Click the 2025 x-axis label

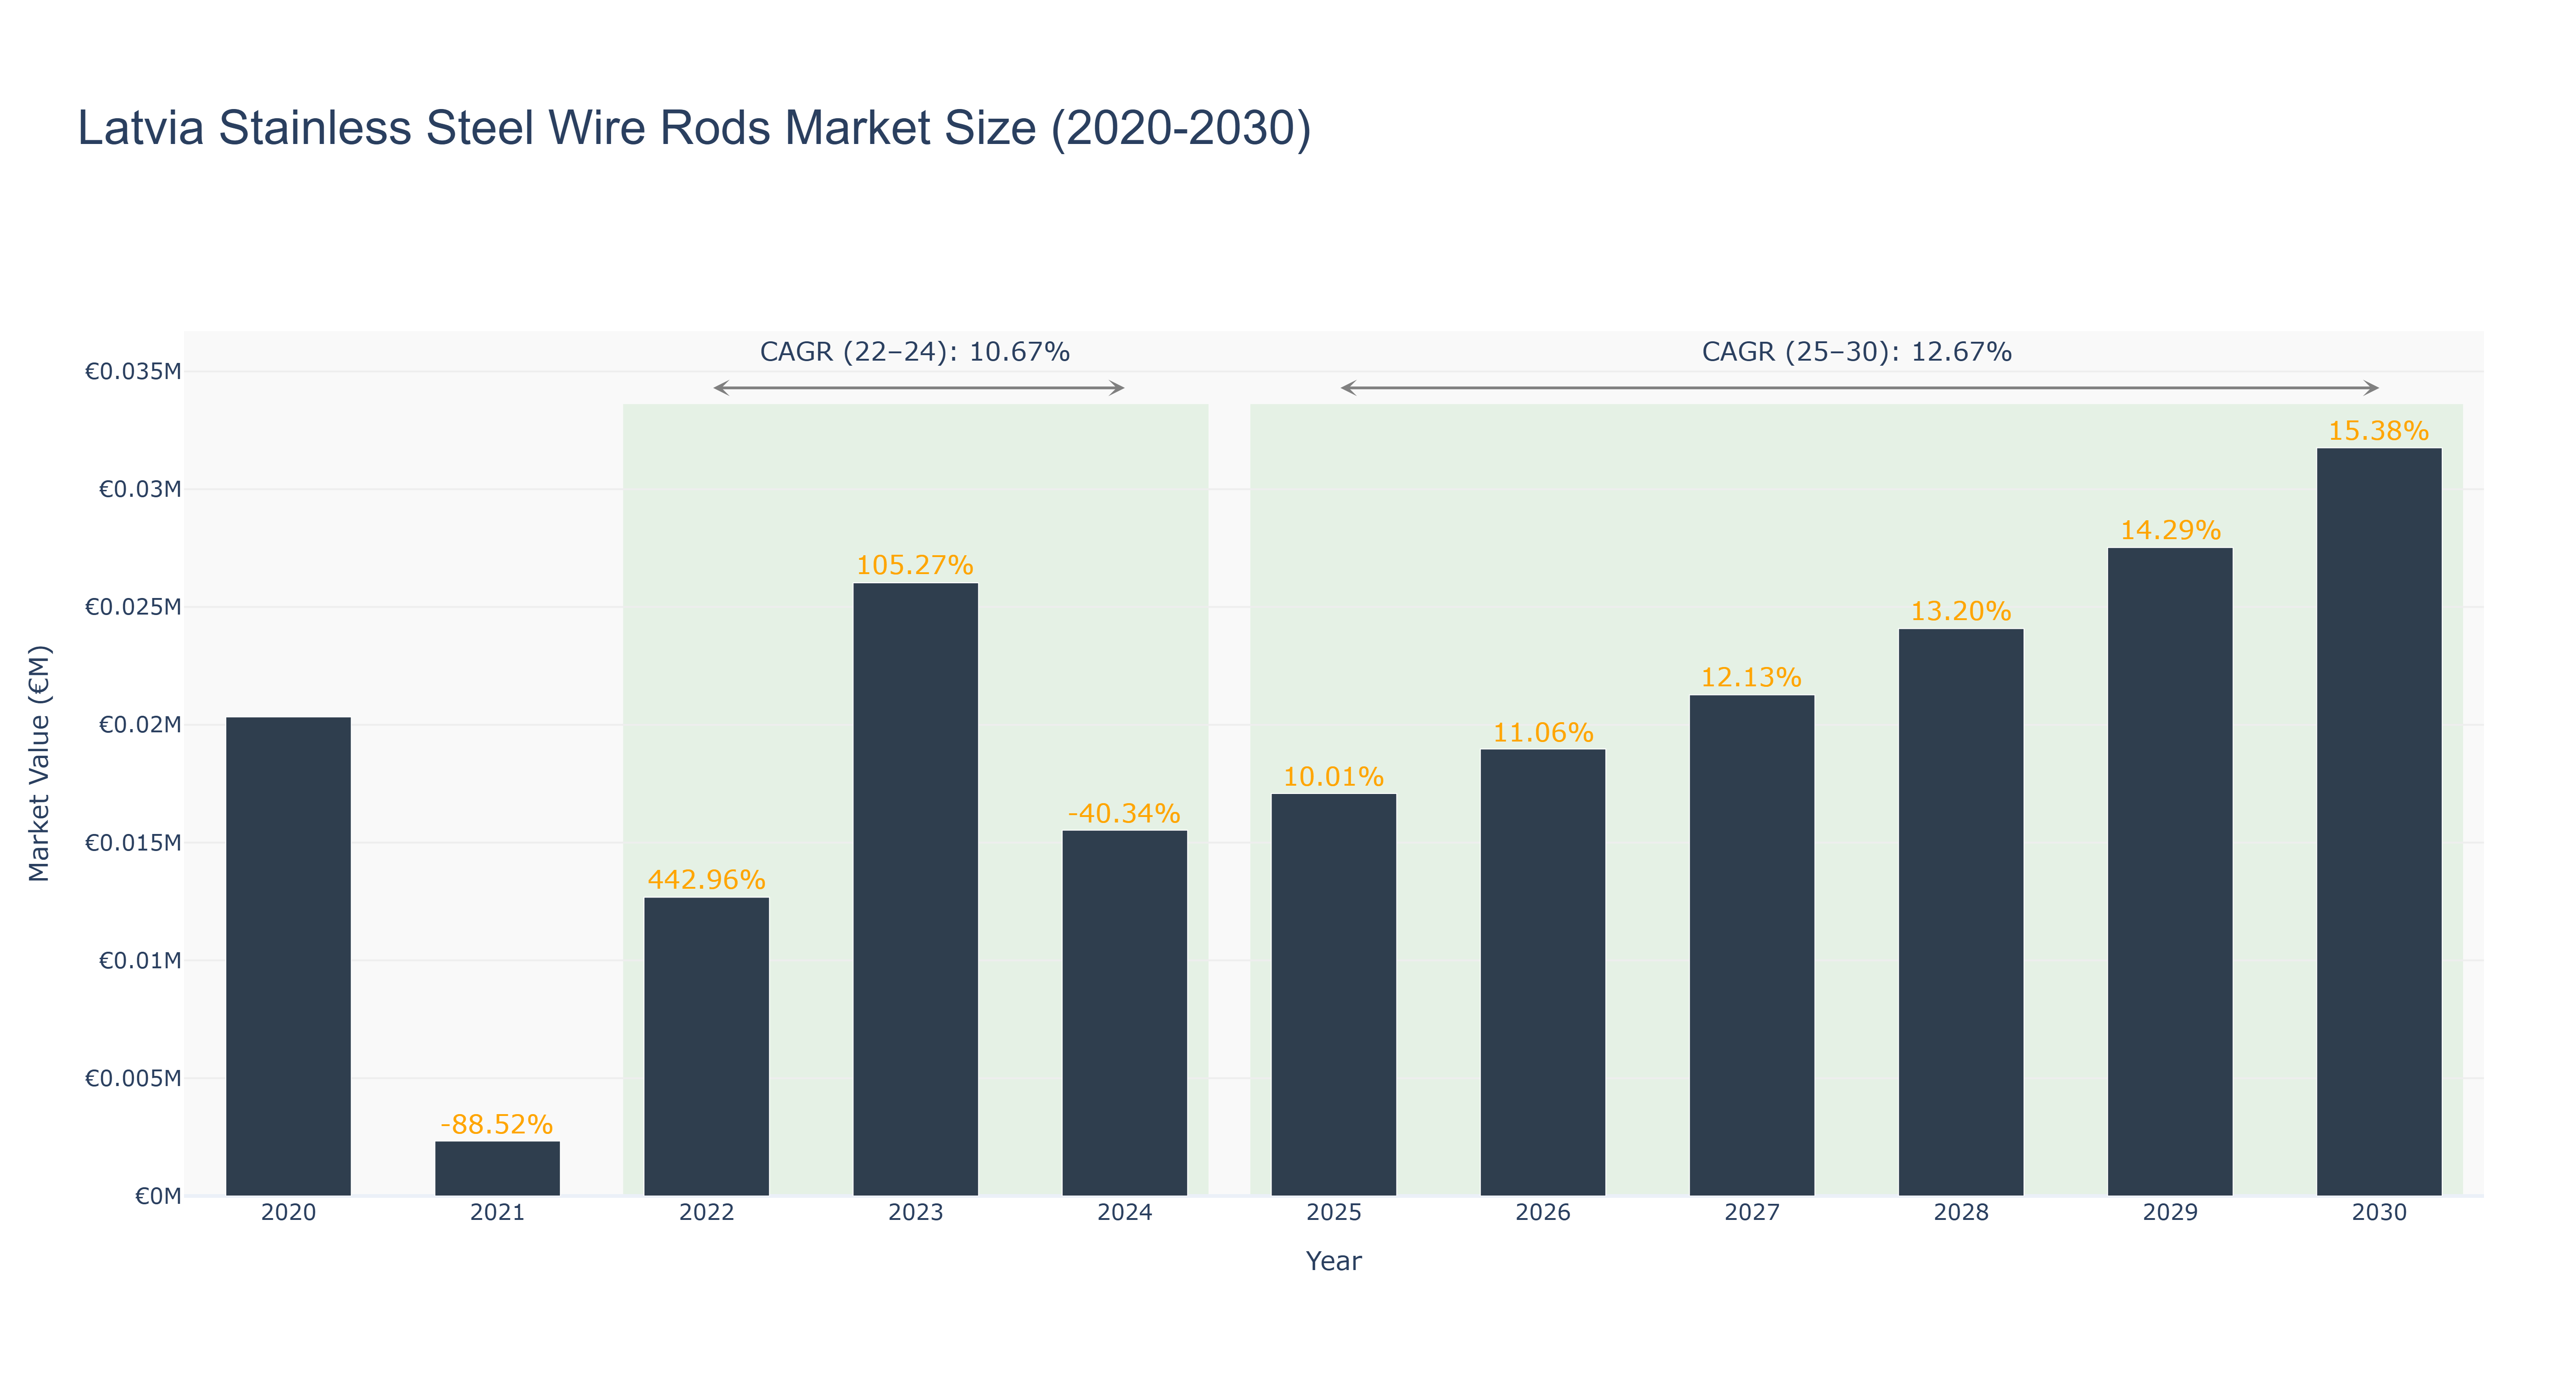click(1333, 1213)
